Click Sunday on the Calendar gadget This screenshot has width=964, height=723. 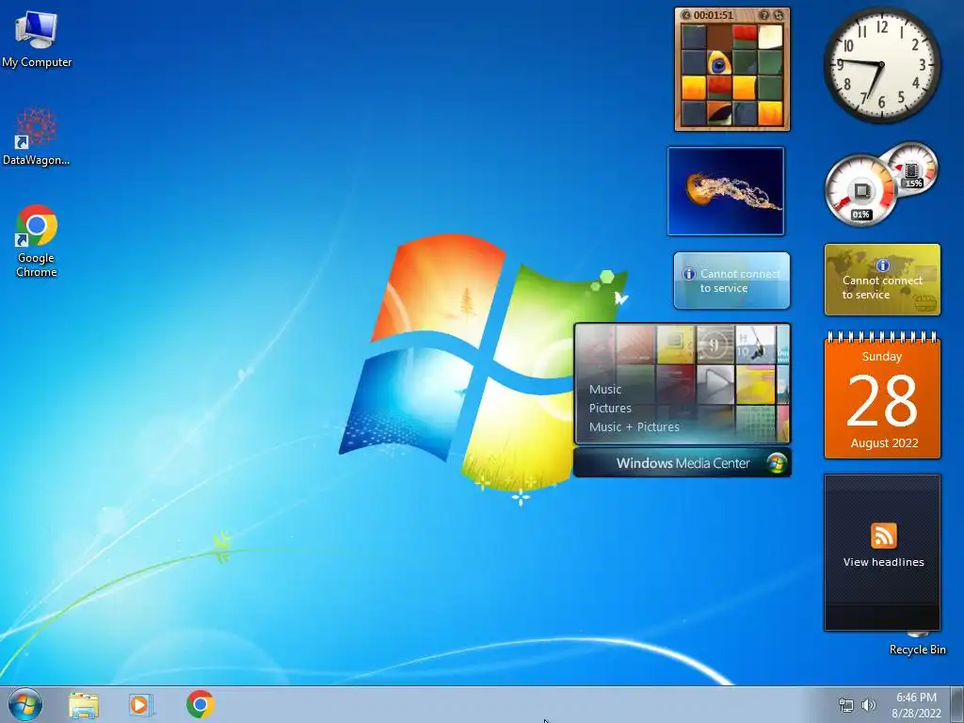pyautogui.click(x=881, y=357)
